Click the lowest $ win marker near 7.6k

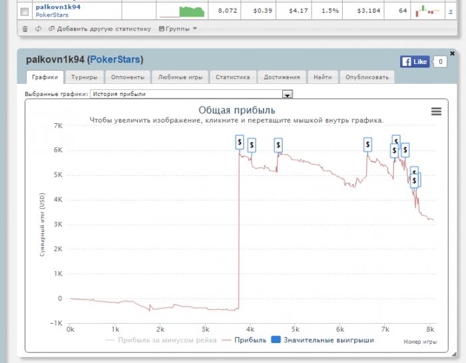414,181
